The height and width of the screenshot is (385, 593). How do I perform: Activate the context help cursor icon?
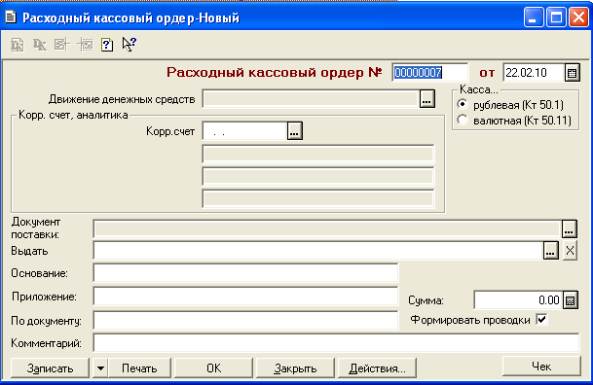tap(129, 45)
